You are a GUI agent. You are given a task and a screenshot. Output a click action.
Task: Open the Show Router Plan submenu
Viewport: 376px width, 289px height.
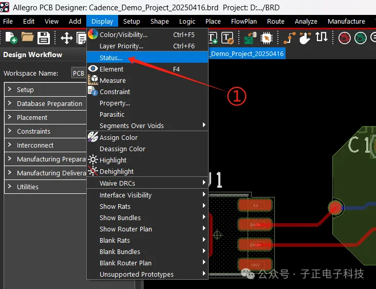[147, 229]
